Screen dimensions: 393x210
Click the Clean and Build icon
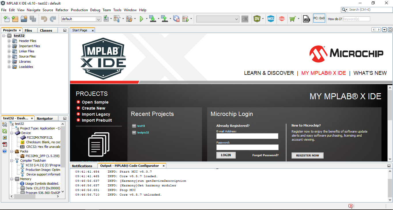click(129, 19)
